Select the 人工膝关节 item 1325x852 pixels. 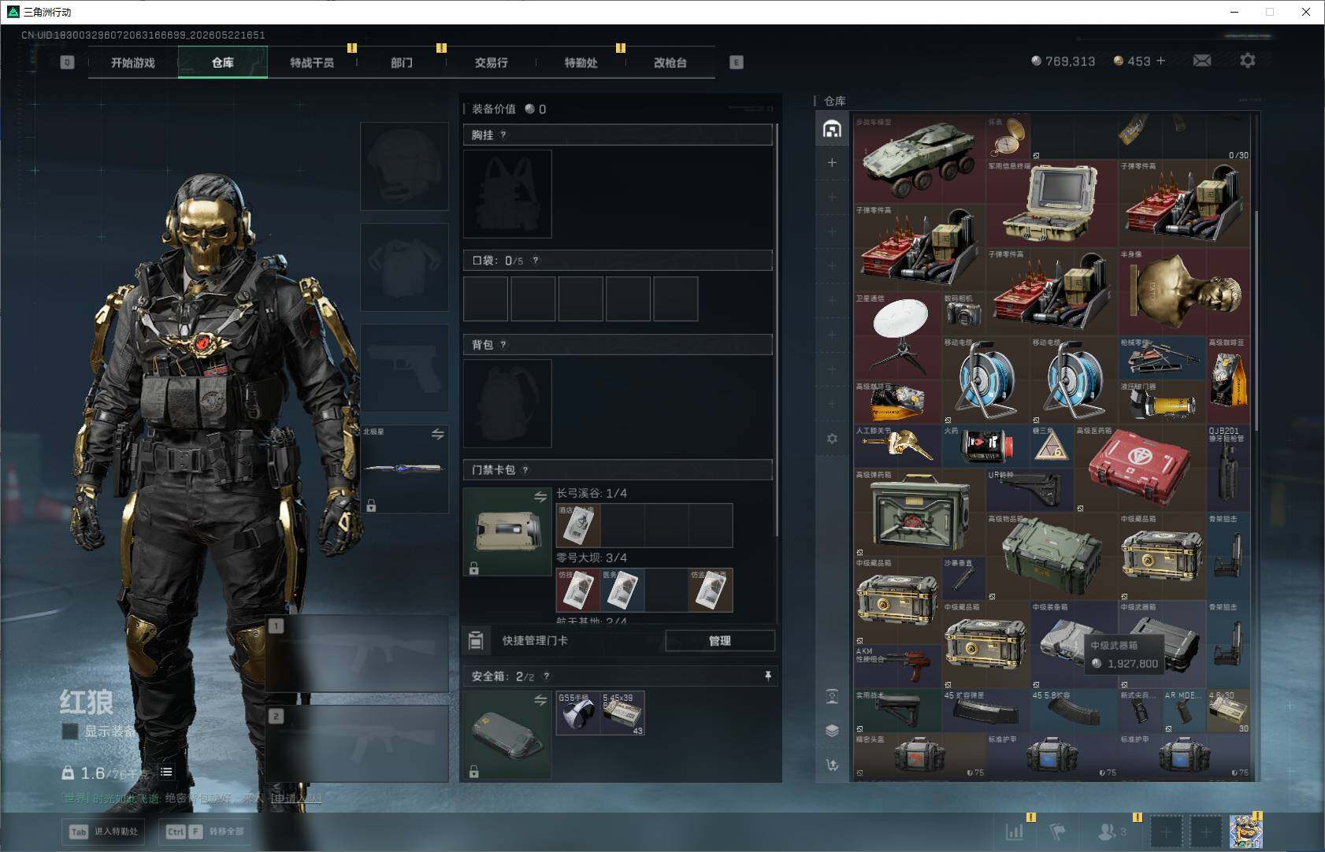pyautogui.click(x=897, y=446)
